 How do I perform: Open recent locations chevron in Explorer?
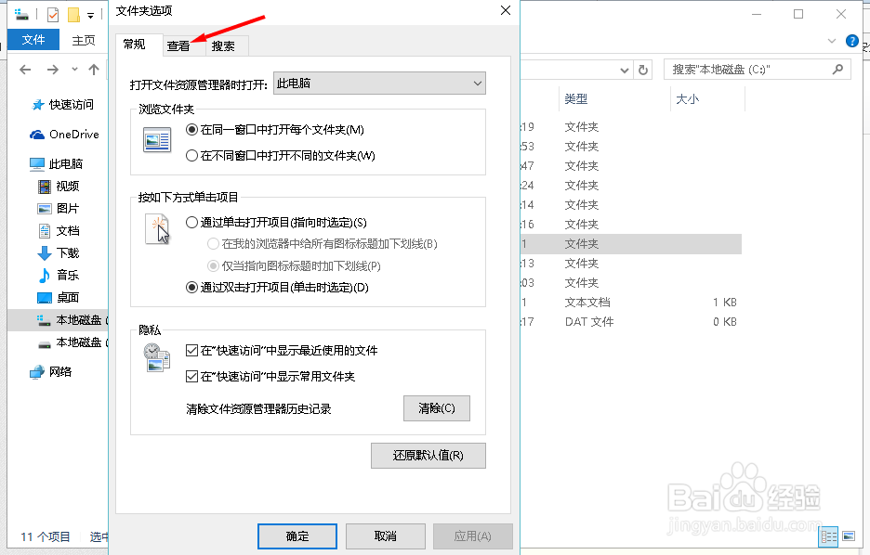pos(75,70)
